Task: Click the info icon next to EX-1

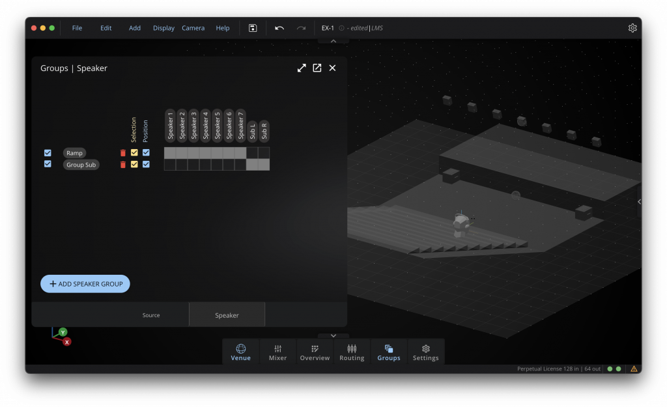Action: [341, 28]
